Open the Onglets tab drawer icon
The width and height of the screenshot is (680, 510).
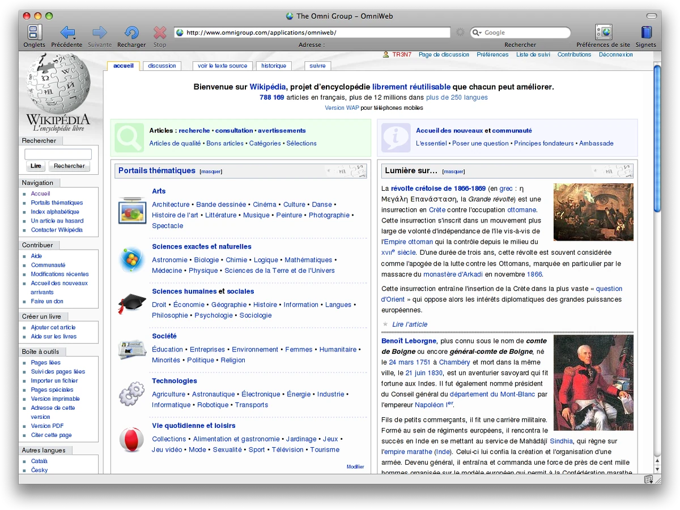coord(33,32)
